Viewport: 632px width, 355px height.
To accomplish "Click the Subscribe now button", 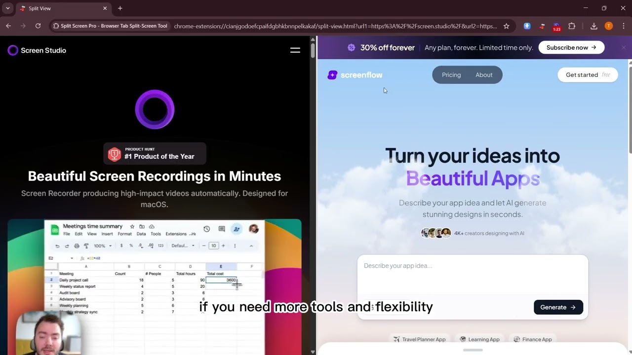I will (571, 47).
